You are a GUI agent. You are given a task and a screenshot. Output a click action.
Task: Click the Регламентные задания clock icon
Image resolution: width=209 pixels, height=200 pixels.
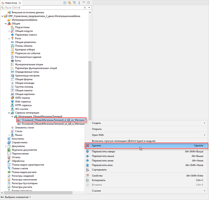point(12,57)
